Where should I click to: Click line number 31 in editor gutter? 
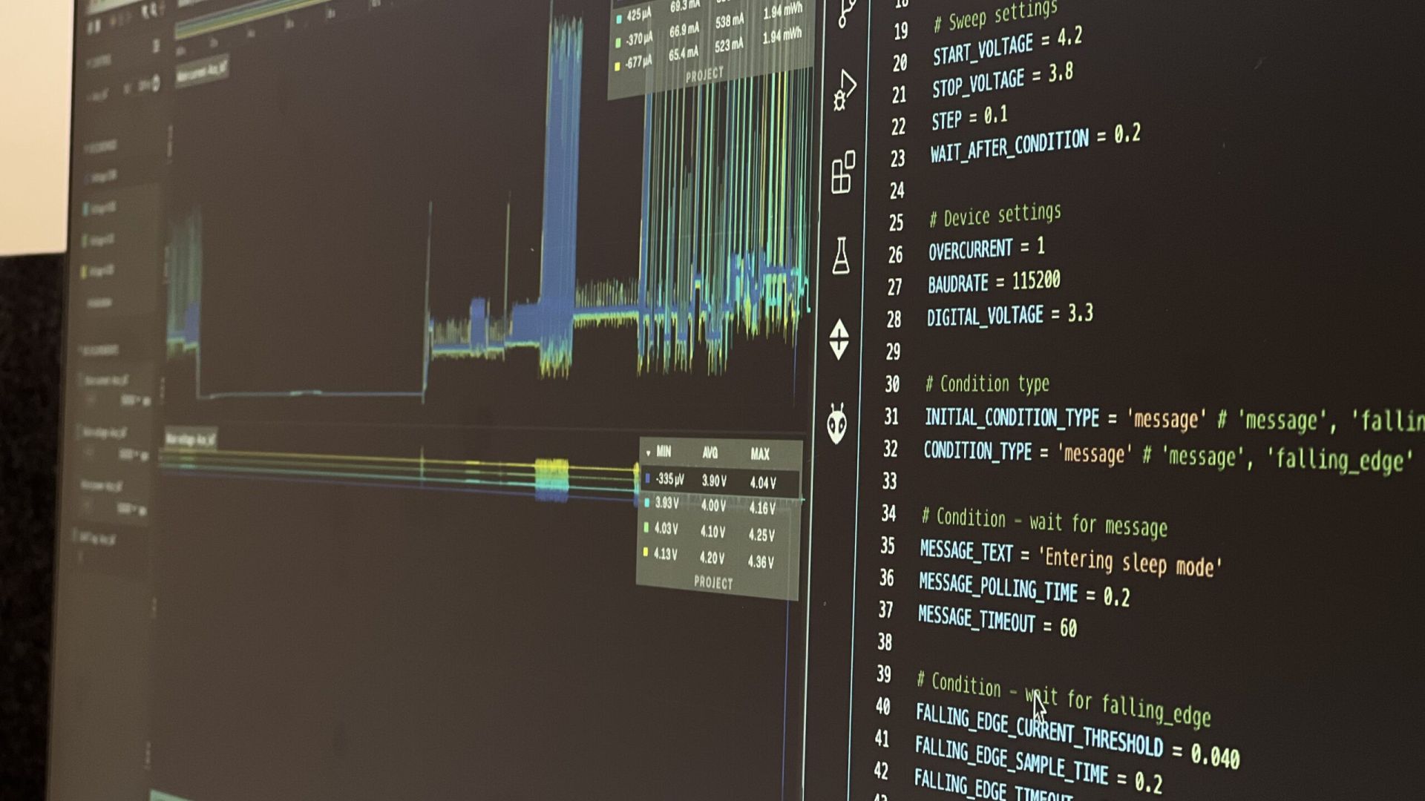(891, 417)
